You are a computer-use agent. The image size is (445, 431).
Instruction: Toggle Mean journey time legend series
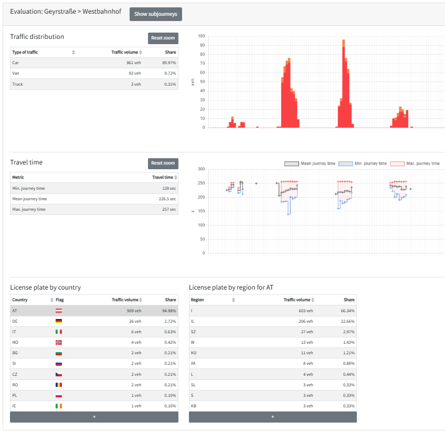click(310, 163)
